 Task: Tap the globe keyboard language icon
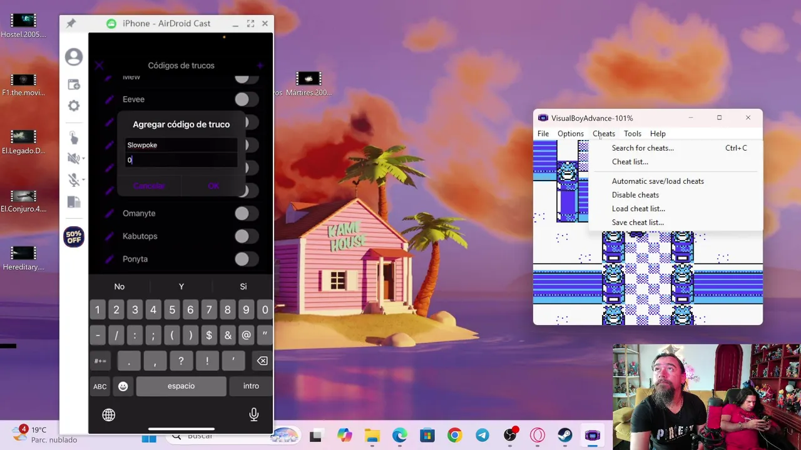point(109,415)
